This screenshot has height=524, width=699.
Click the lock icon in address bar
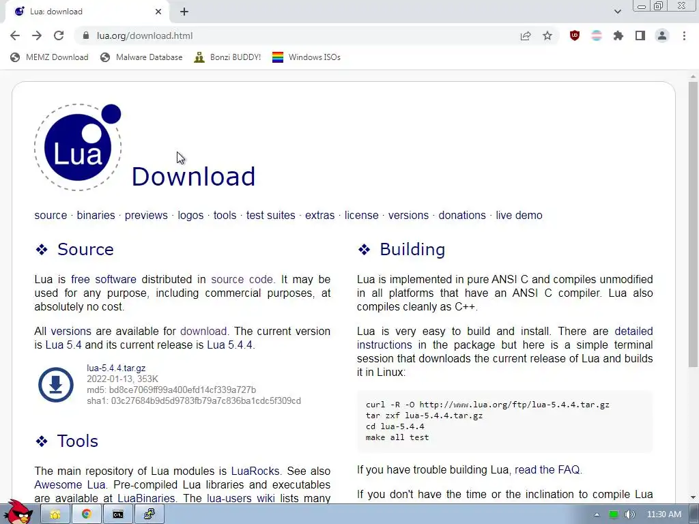click(x=87, y=35)
